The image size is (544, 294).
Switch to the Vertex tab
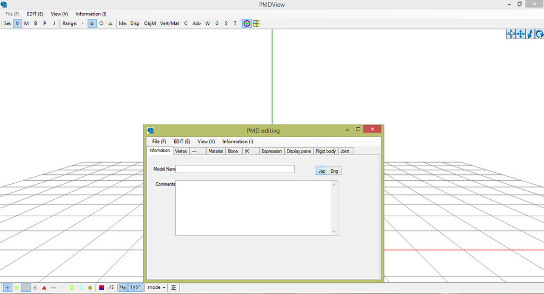pyautogui.click(x=181, y=151)
